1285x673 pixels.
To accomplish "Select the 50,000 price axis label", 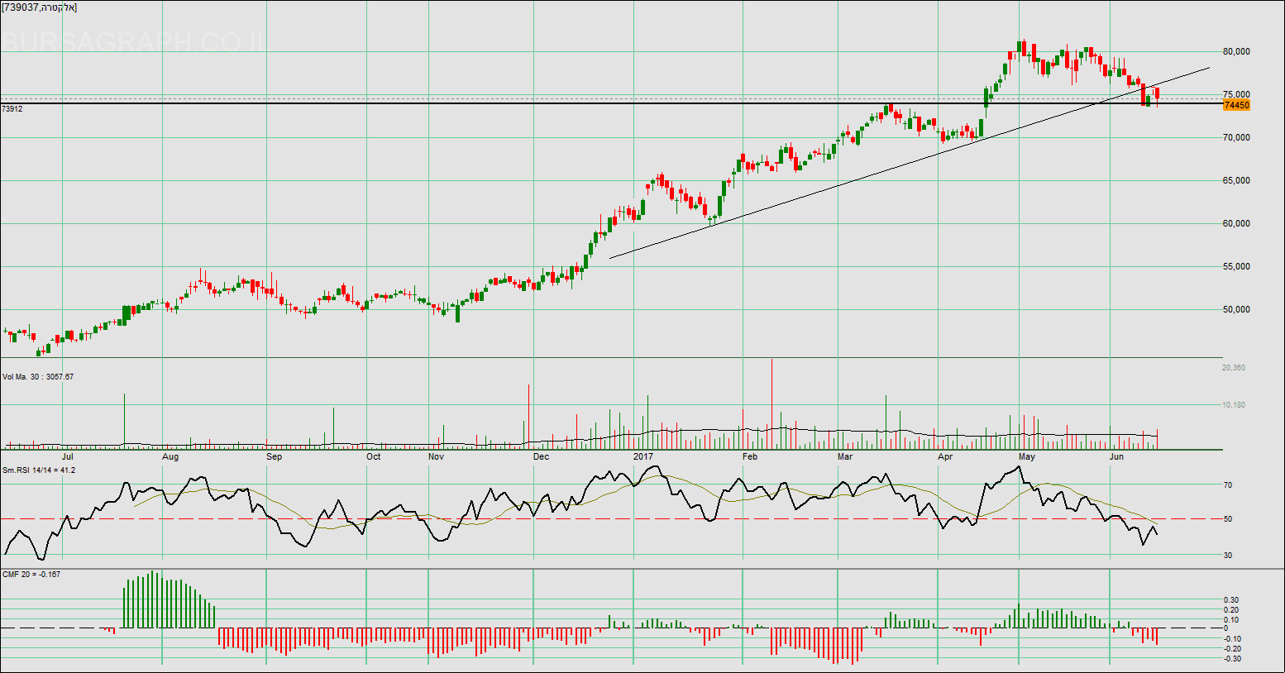I will coord(1236,309).
